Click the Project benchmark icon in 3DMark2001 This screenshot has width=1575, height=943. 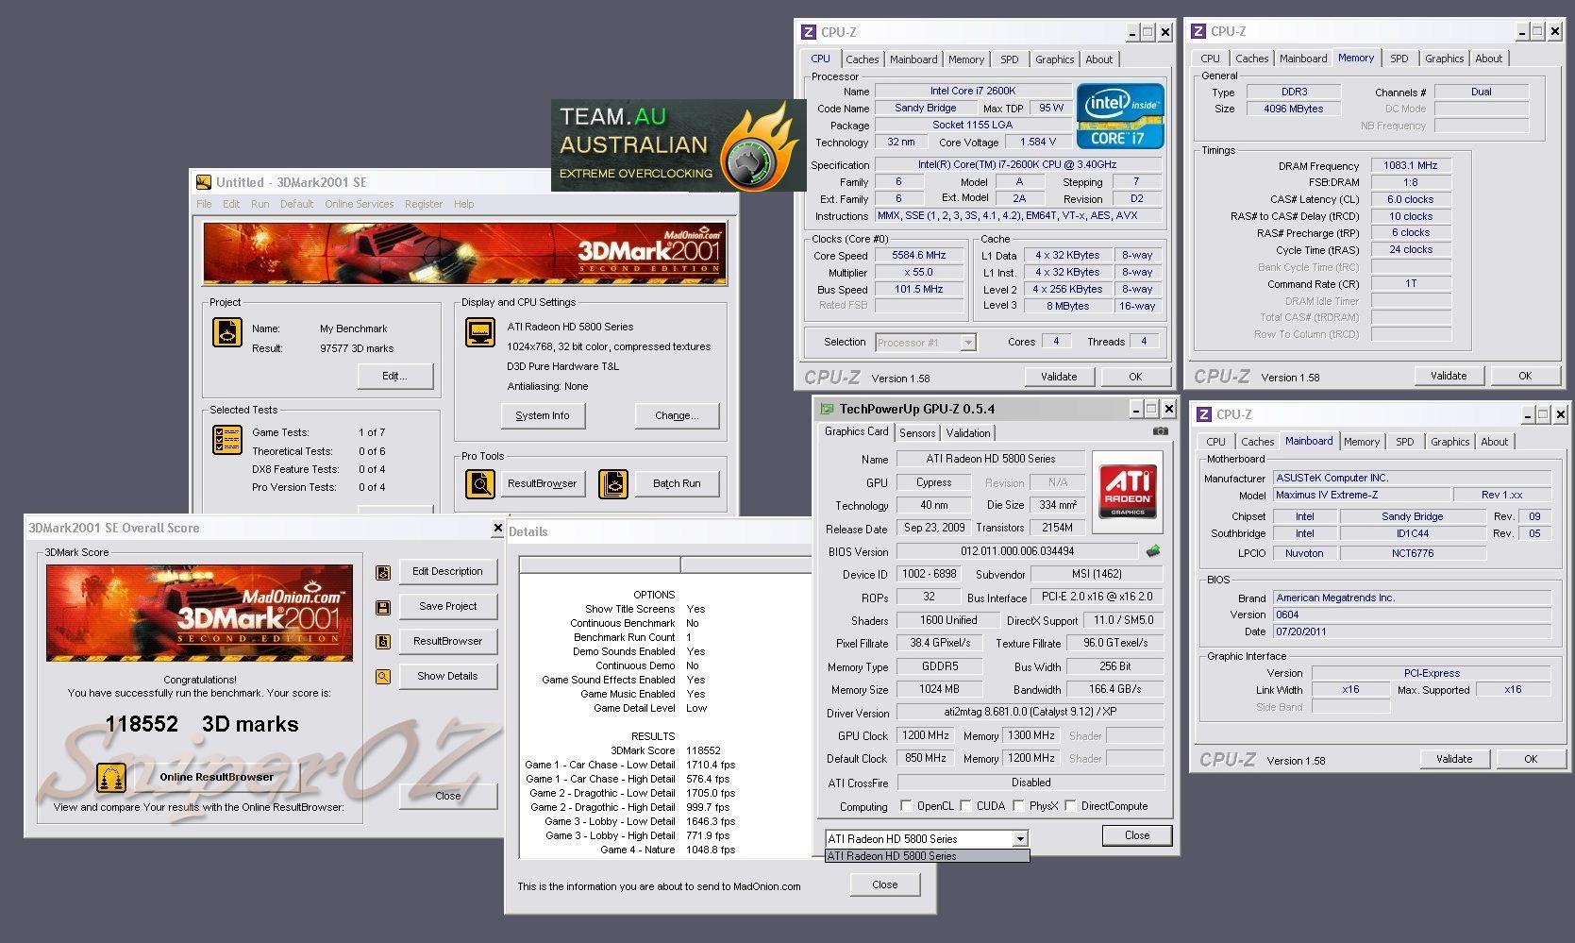[227, 332]
